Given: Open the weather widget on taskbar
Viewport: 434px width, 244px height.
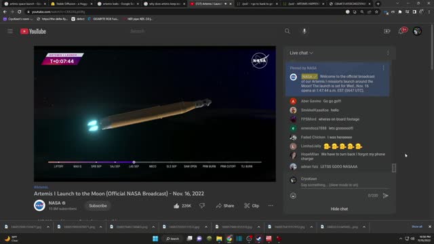Looking at the screenshot, I should 12,239.
